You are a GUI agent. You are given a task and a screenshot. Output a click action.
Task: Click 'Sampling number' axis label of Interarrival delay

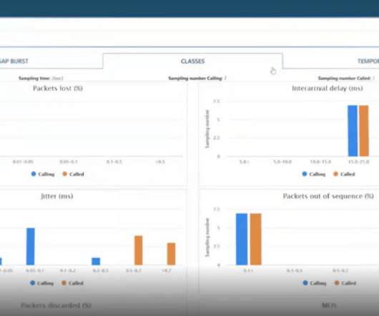[207, 129]
